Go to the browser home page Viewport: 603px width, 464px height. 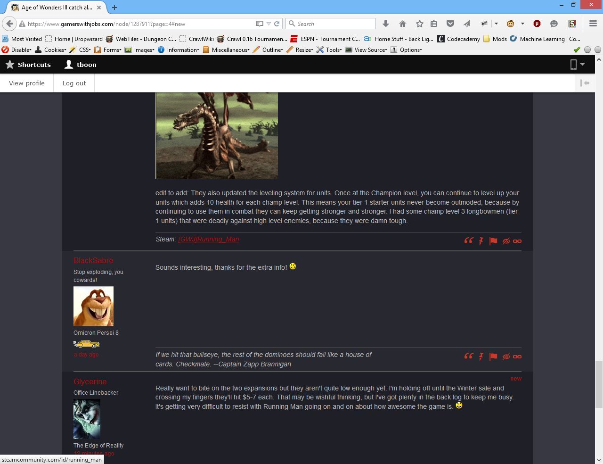(403, 24)
